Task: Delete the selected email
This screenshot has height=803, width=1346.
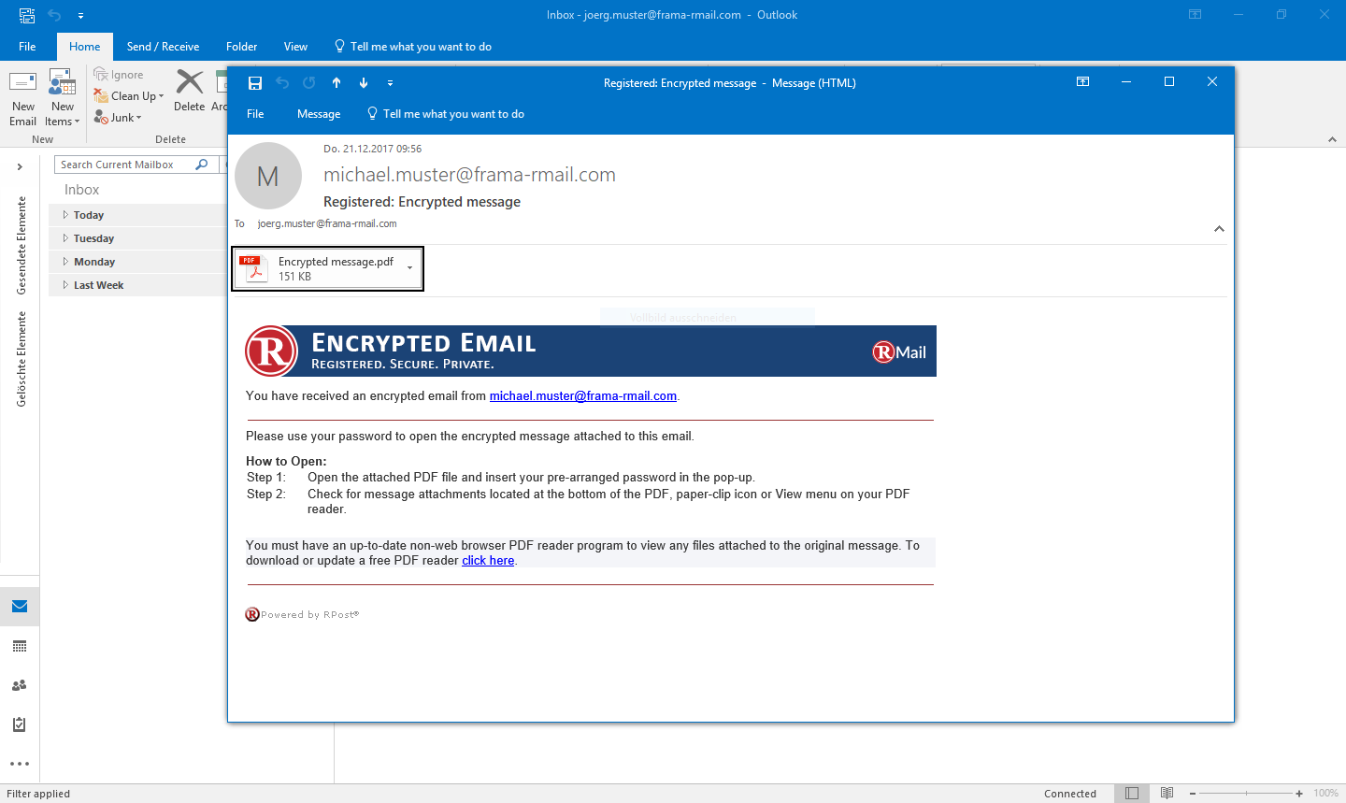Action: pyautogui.click(x=189, y=91)
